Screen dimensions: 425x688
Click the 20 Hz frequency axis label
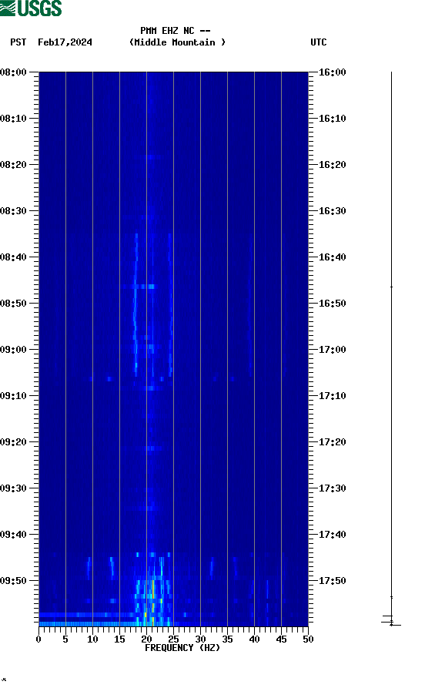click(146, 639)
